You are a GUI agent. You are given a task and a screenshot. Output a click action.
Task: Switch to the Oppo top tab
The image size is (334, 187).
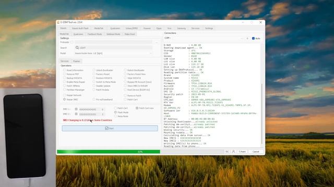tap(159, 28)
